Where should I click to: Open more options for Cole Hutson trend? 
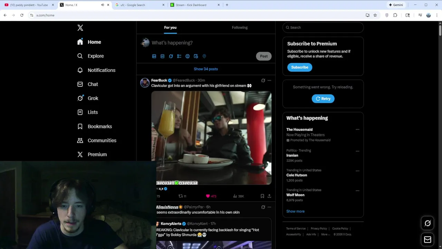357,171
